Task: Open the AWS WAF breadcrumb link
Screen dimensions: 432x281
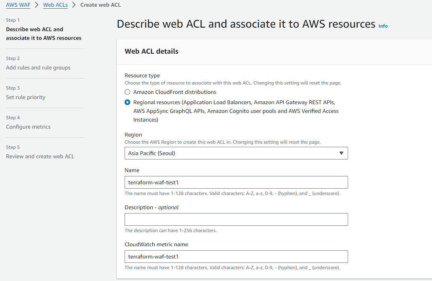Action: (18, 5)
